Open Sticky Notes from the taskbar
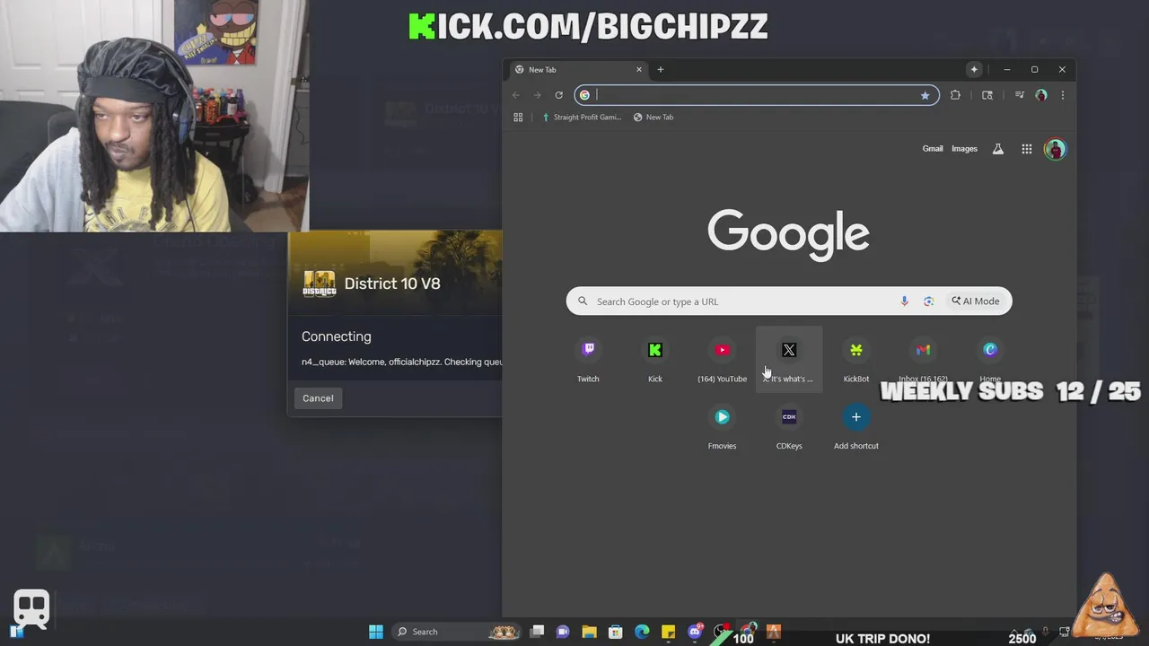Image resolution: width=1149 pixels, height=646 pixels. click(668, 632)
